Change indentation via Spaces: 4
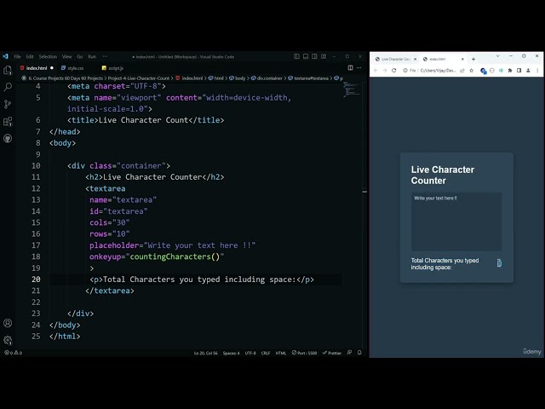Image resolution: width=545 pixels, height=409 pixels. (231, 353)
